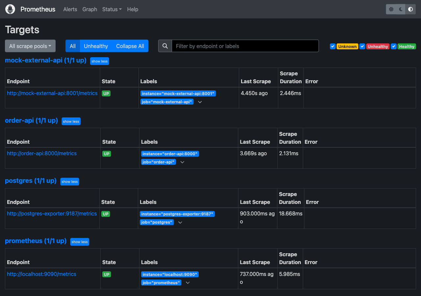Click the postgres (1/1 up) heading

click(31, 181)
